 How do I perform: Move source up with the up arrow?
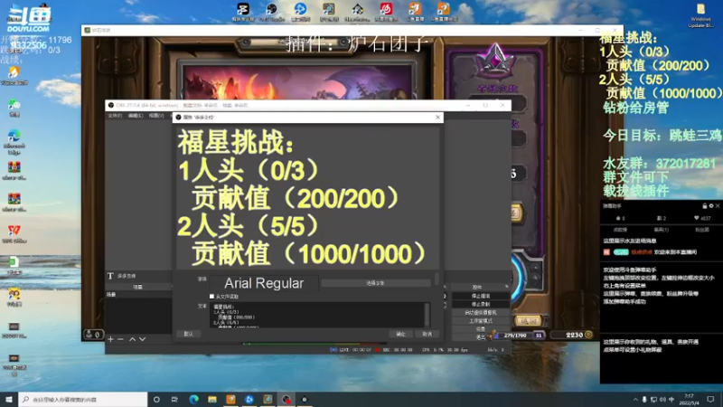tap(132, 339)
